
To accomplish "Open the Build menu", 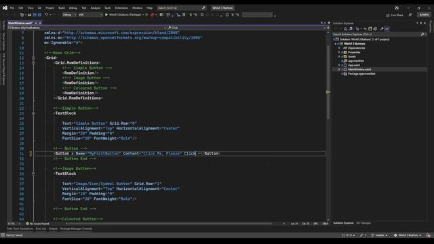I will pos(62,7).
